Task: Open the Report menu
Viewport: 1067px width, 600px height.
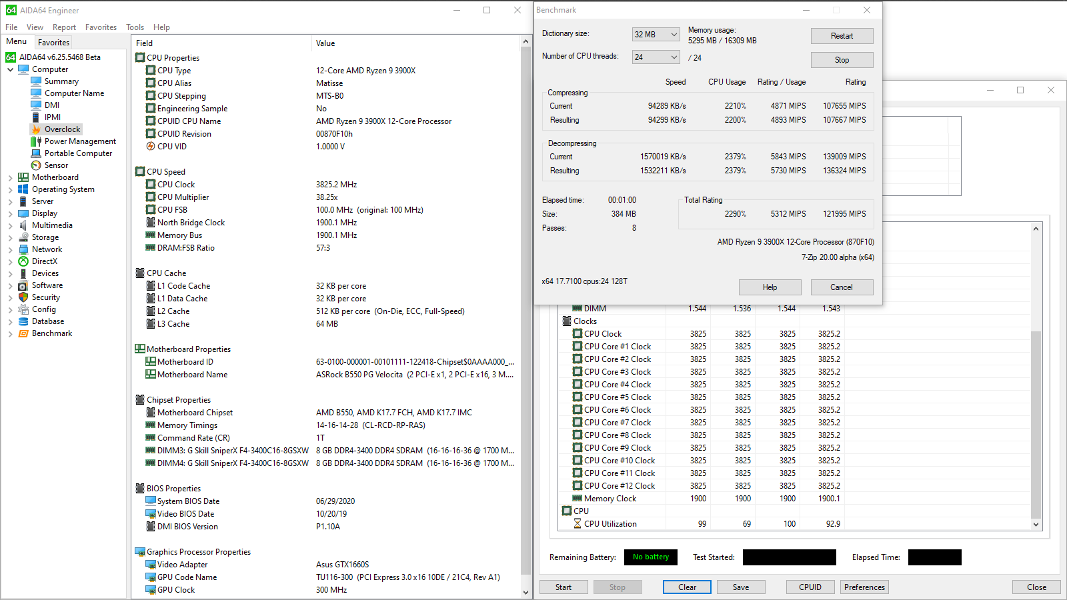Action: click(x=64, y=27)
